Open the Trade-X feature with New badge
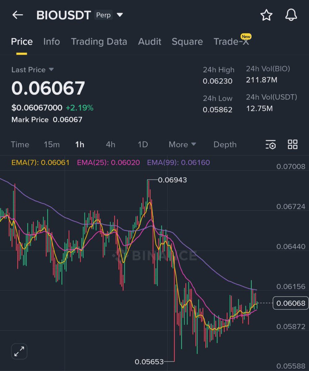Screen dimensions: 309x371 pos(232,41)
